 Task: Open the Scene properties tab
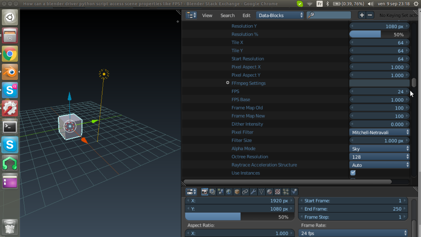click(221, 192)
